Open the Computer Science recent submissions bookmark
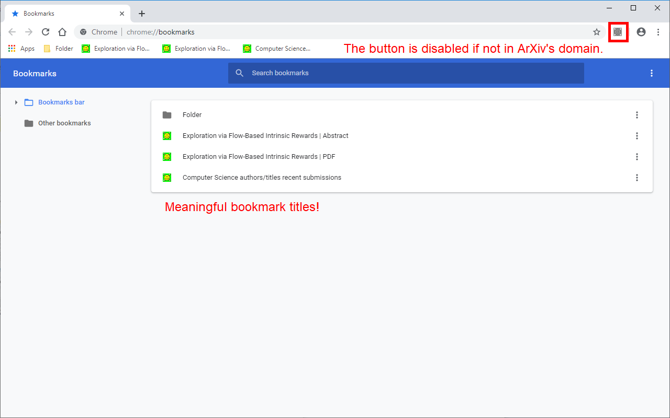This screenshot has height=418, width=670. pyautogui.click(x=262, y=177)
